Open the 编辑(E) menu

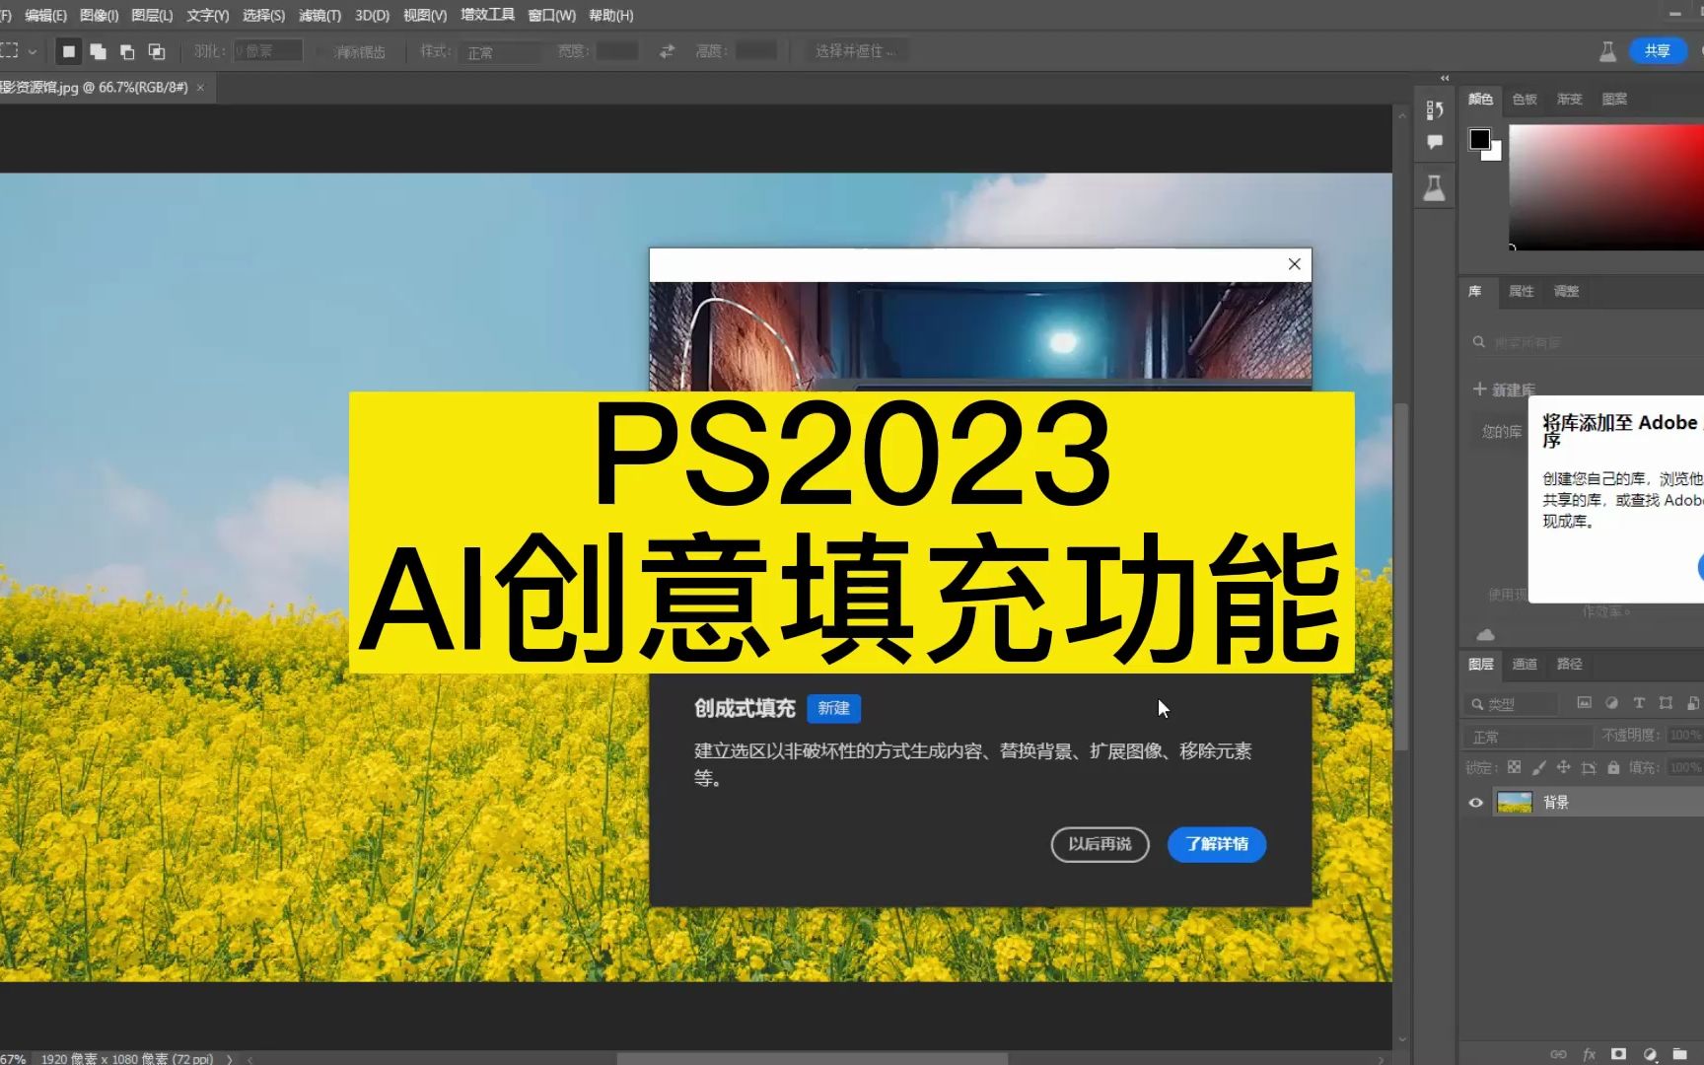[45, 15]
